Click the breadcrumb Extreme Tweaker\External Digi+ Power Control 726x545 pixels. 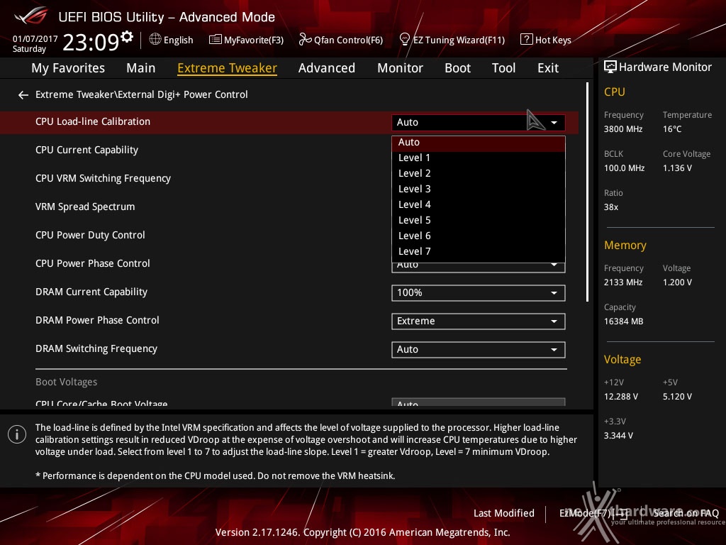(x=141, y=94)
